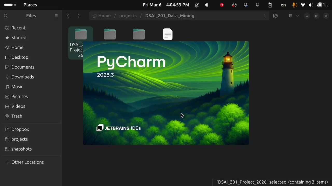The image size is (332, 186).
Task: Open Trash in the sidebar
Action: (31, 116)
